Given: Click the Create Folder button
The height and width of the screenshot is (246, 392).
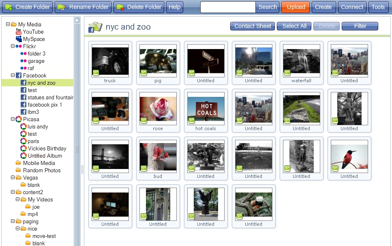Looking at the screenshot, I should coord(28,7).
